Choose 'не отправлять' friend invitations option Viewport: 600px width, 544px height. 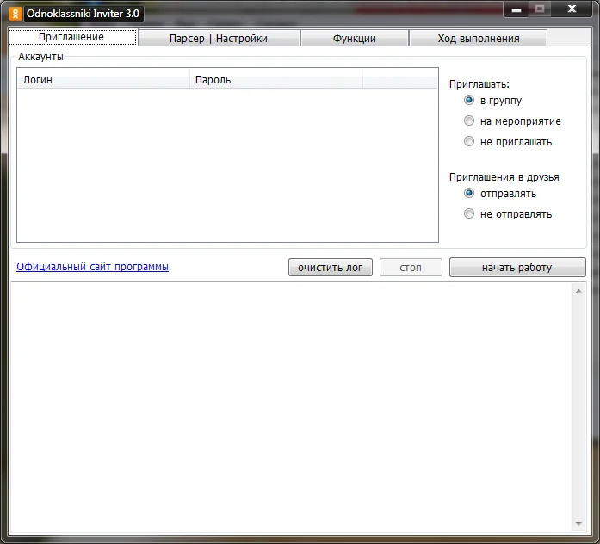[469, 213]
